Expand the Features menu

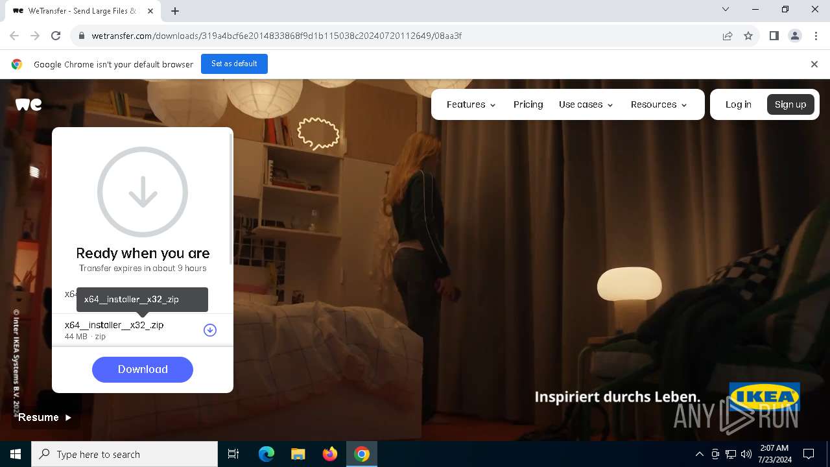(471, 104)
